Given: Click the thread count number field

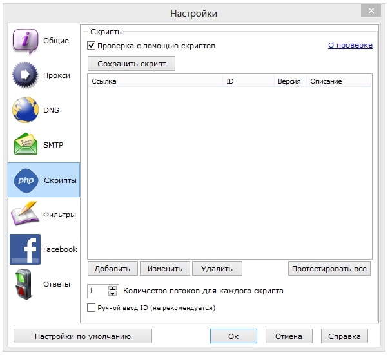Looking at the screenshot, I should pos(98,291).
